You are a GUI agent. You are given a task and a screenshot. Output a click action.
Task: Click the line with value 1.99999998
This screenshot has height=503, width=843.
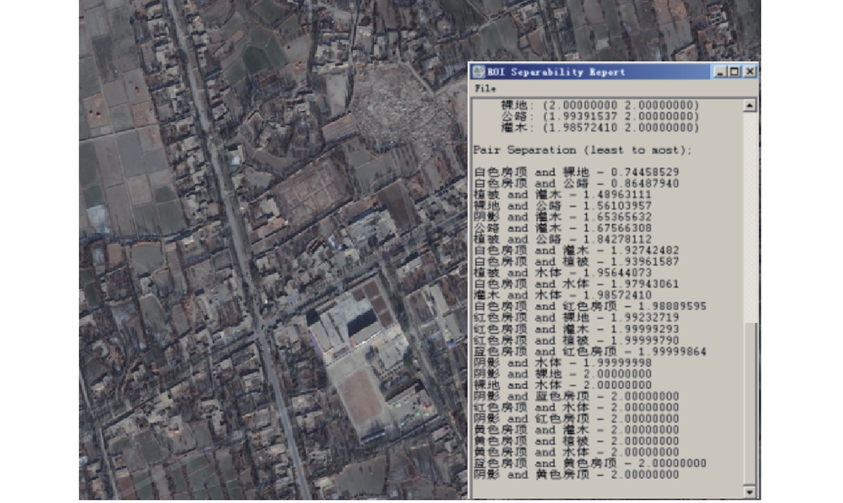point(562,363)
